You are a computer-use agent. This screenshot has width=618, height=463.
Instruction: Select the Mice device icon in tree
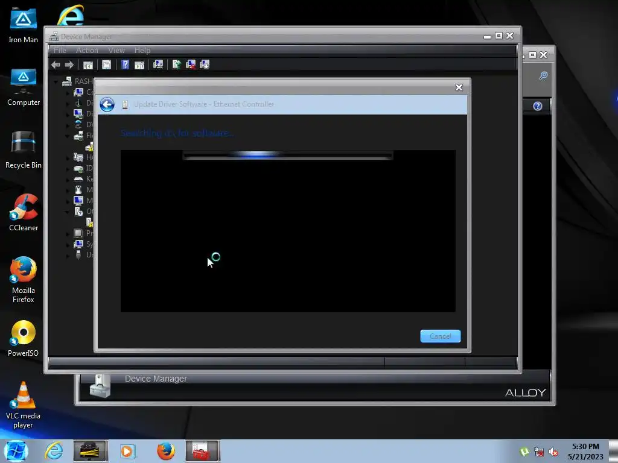[x=78, y=189]
